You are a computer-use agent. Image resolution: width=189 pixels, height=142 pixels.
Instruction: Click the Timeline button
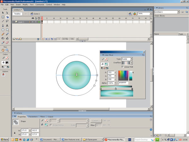pos(17,14)
